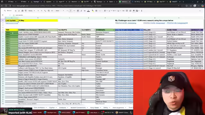The image size is (205, 115).
Task: Expand the TIER column filter dropdown
Action: coord(17,30)
